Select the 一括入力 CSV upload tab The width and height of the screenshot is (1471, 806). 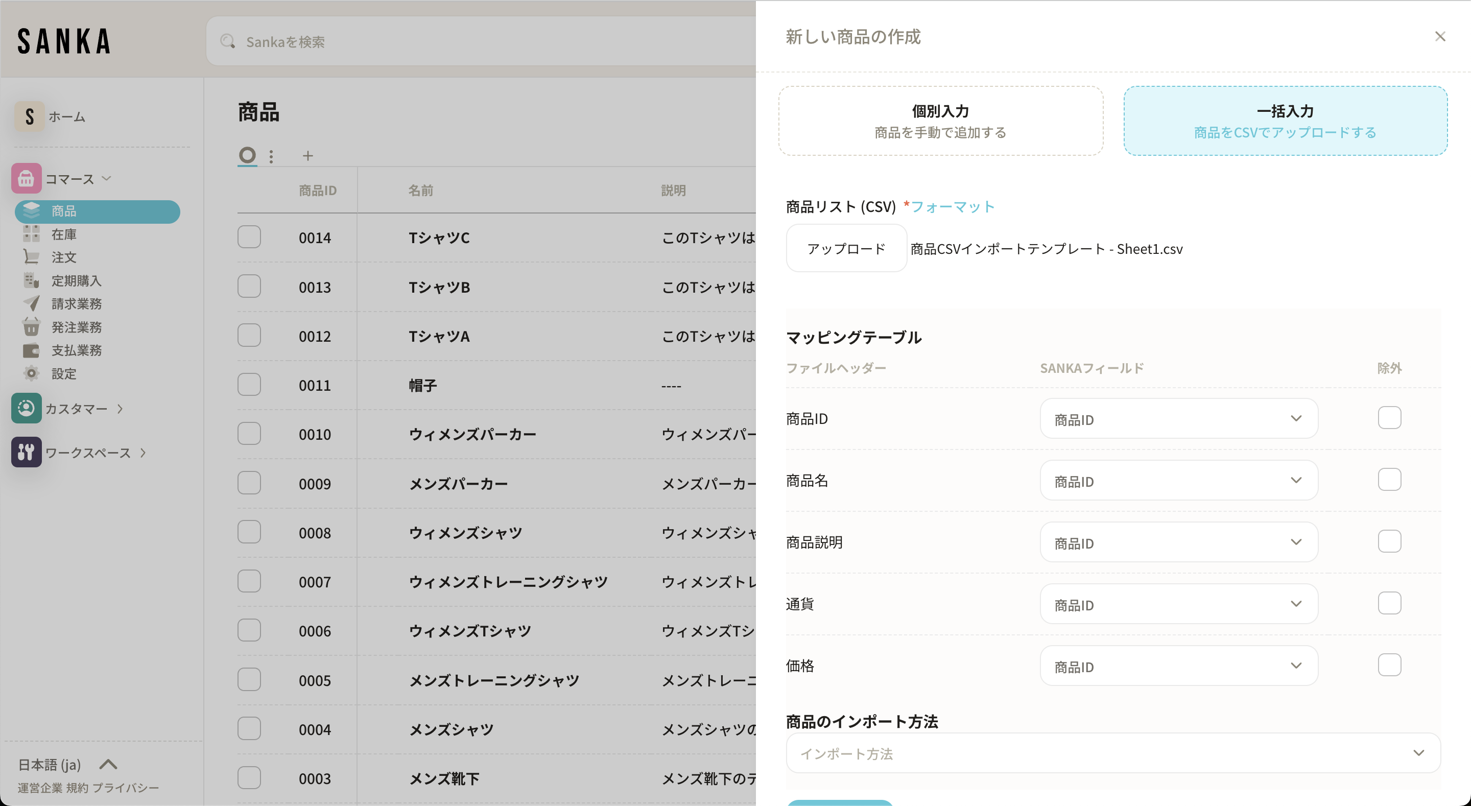click(1285, 121)
